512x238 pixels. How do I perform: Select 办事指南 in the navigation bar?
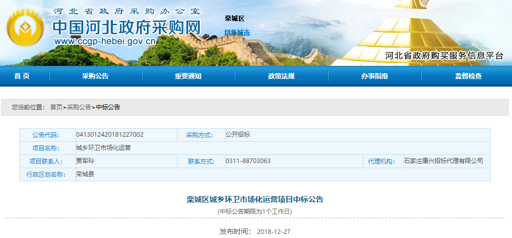point(375,76)
